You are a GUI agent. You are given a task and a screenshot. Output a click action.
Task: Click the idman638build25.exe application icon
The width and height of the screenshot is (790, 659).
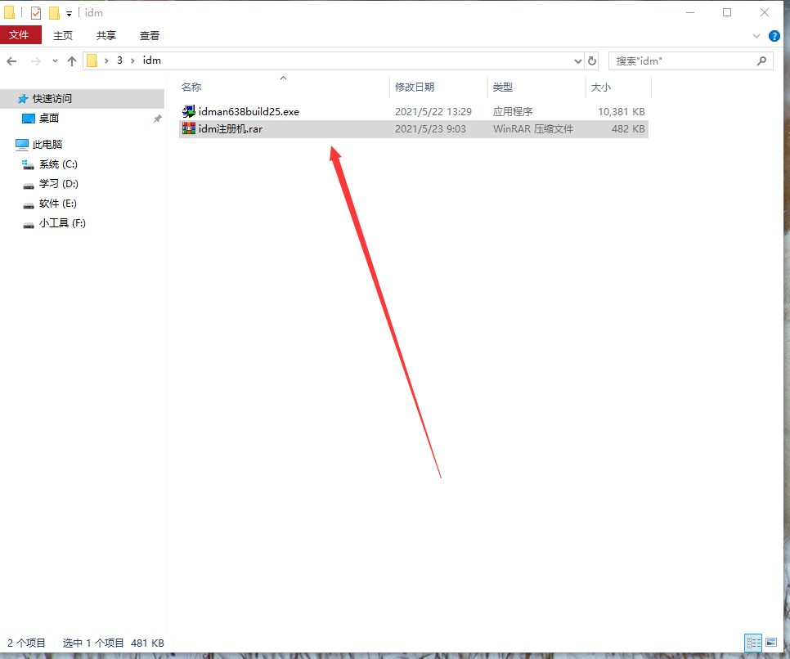point(189,111)
